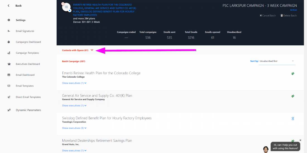Click the Back arrow icon

click(x=9, y=6)
